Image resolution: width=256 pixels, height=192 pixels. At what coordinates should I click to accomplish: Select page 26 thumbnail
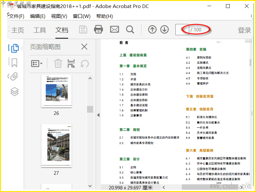[x=57, y=91]
